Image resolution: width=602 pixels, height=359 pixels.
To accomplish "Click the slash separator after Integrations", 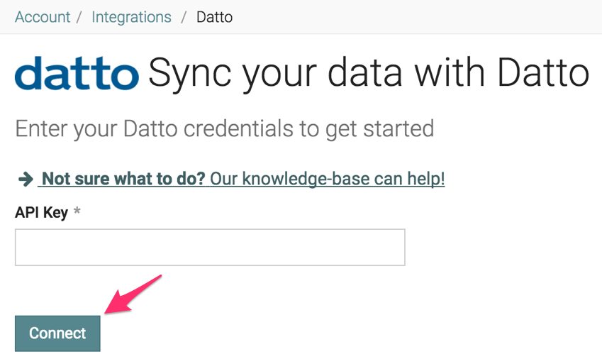I will pyautogui.click(x=184, y=17).
